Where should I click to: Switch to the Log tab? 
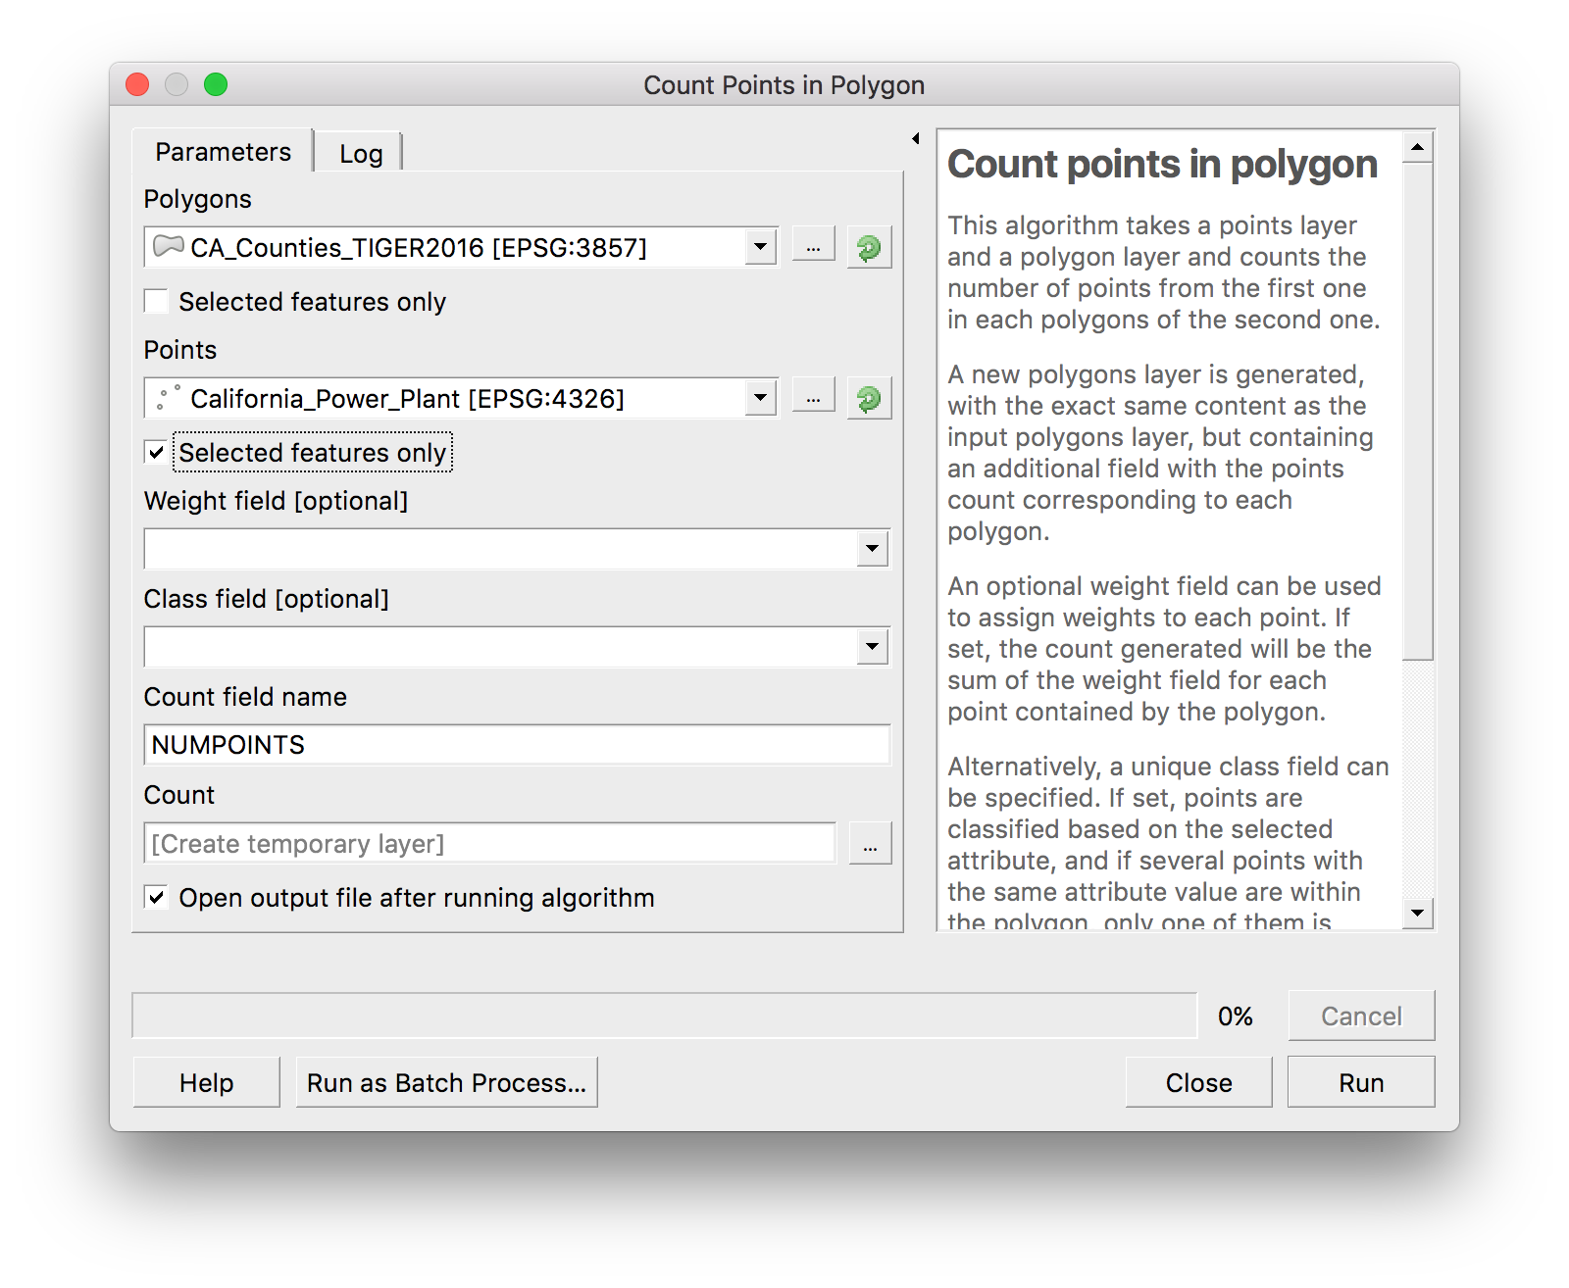pyautogui.click(x=361, y=154)
